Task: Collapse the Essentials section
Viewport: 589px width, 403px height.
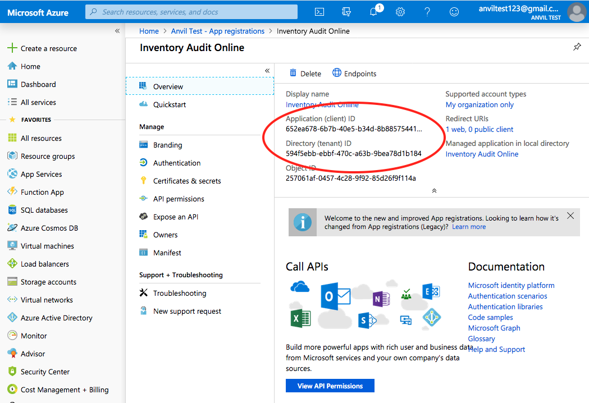Action: coord(434,191)
